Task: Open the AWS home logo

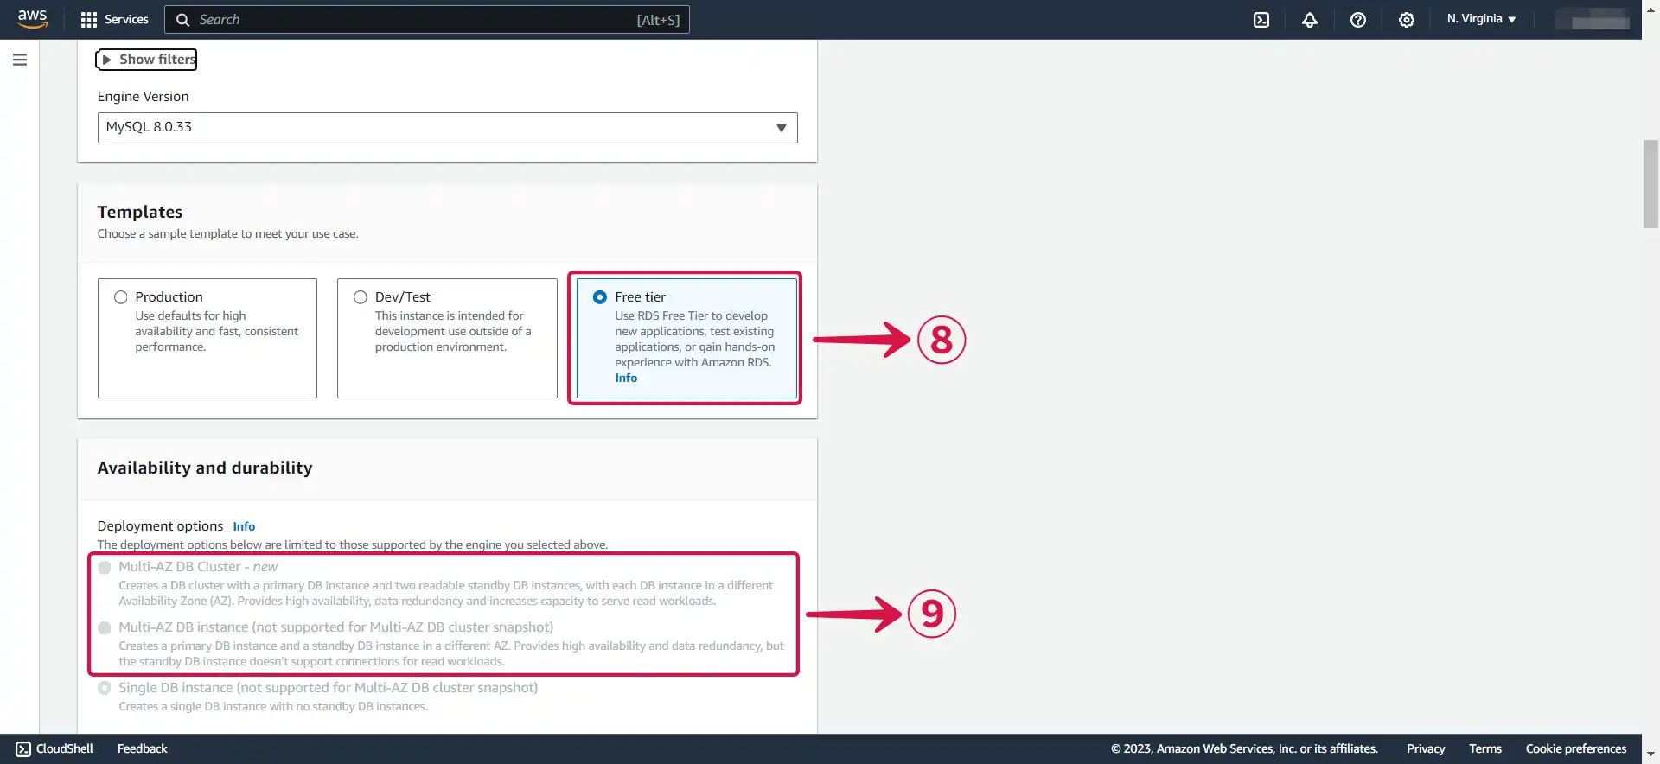Action: pos(32,19)
